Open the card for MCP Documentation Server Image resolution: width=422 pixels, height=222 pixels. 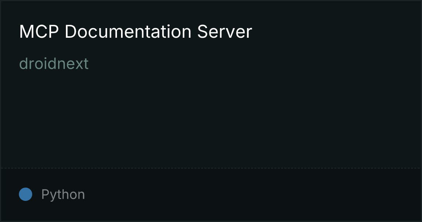coord(135,32)
